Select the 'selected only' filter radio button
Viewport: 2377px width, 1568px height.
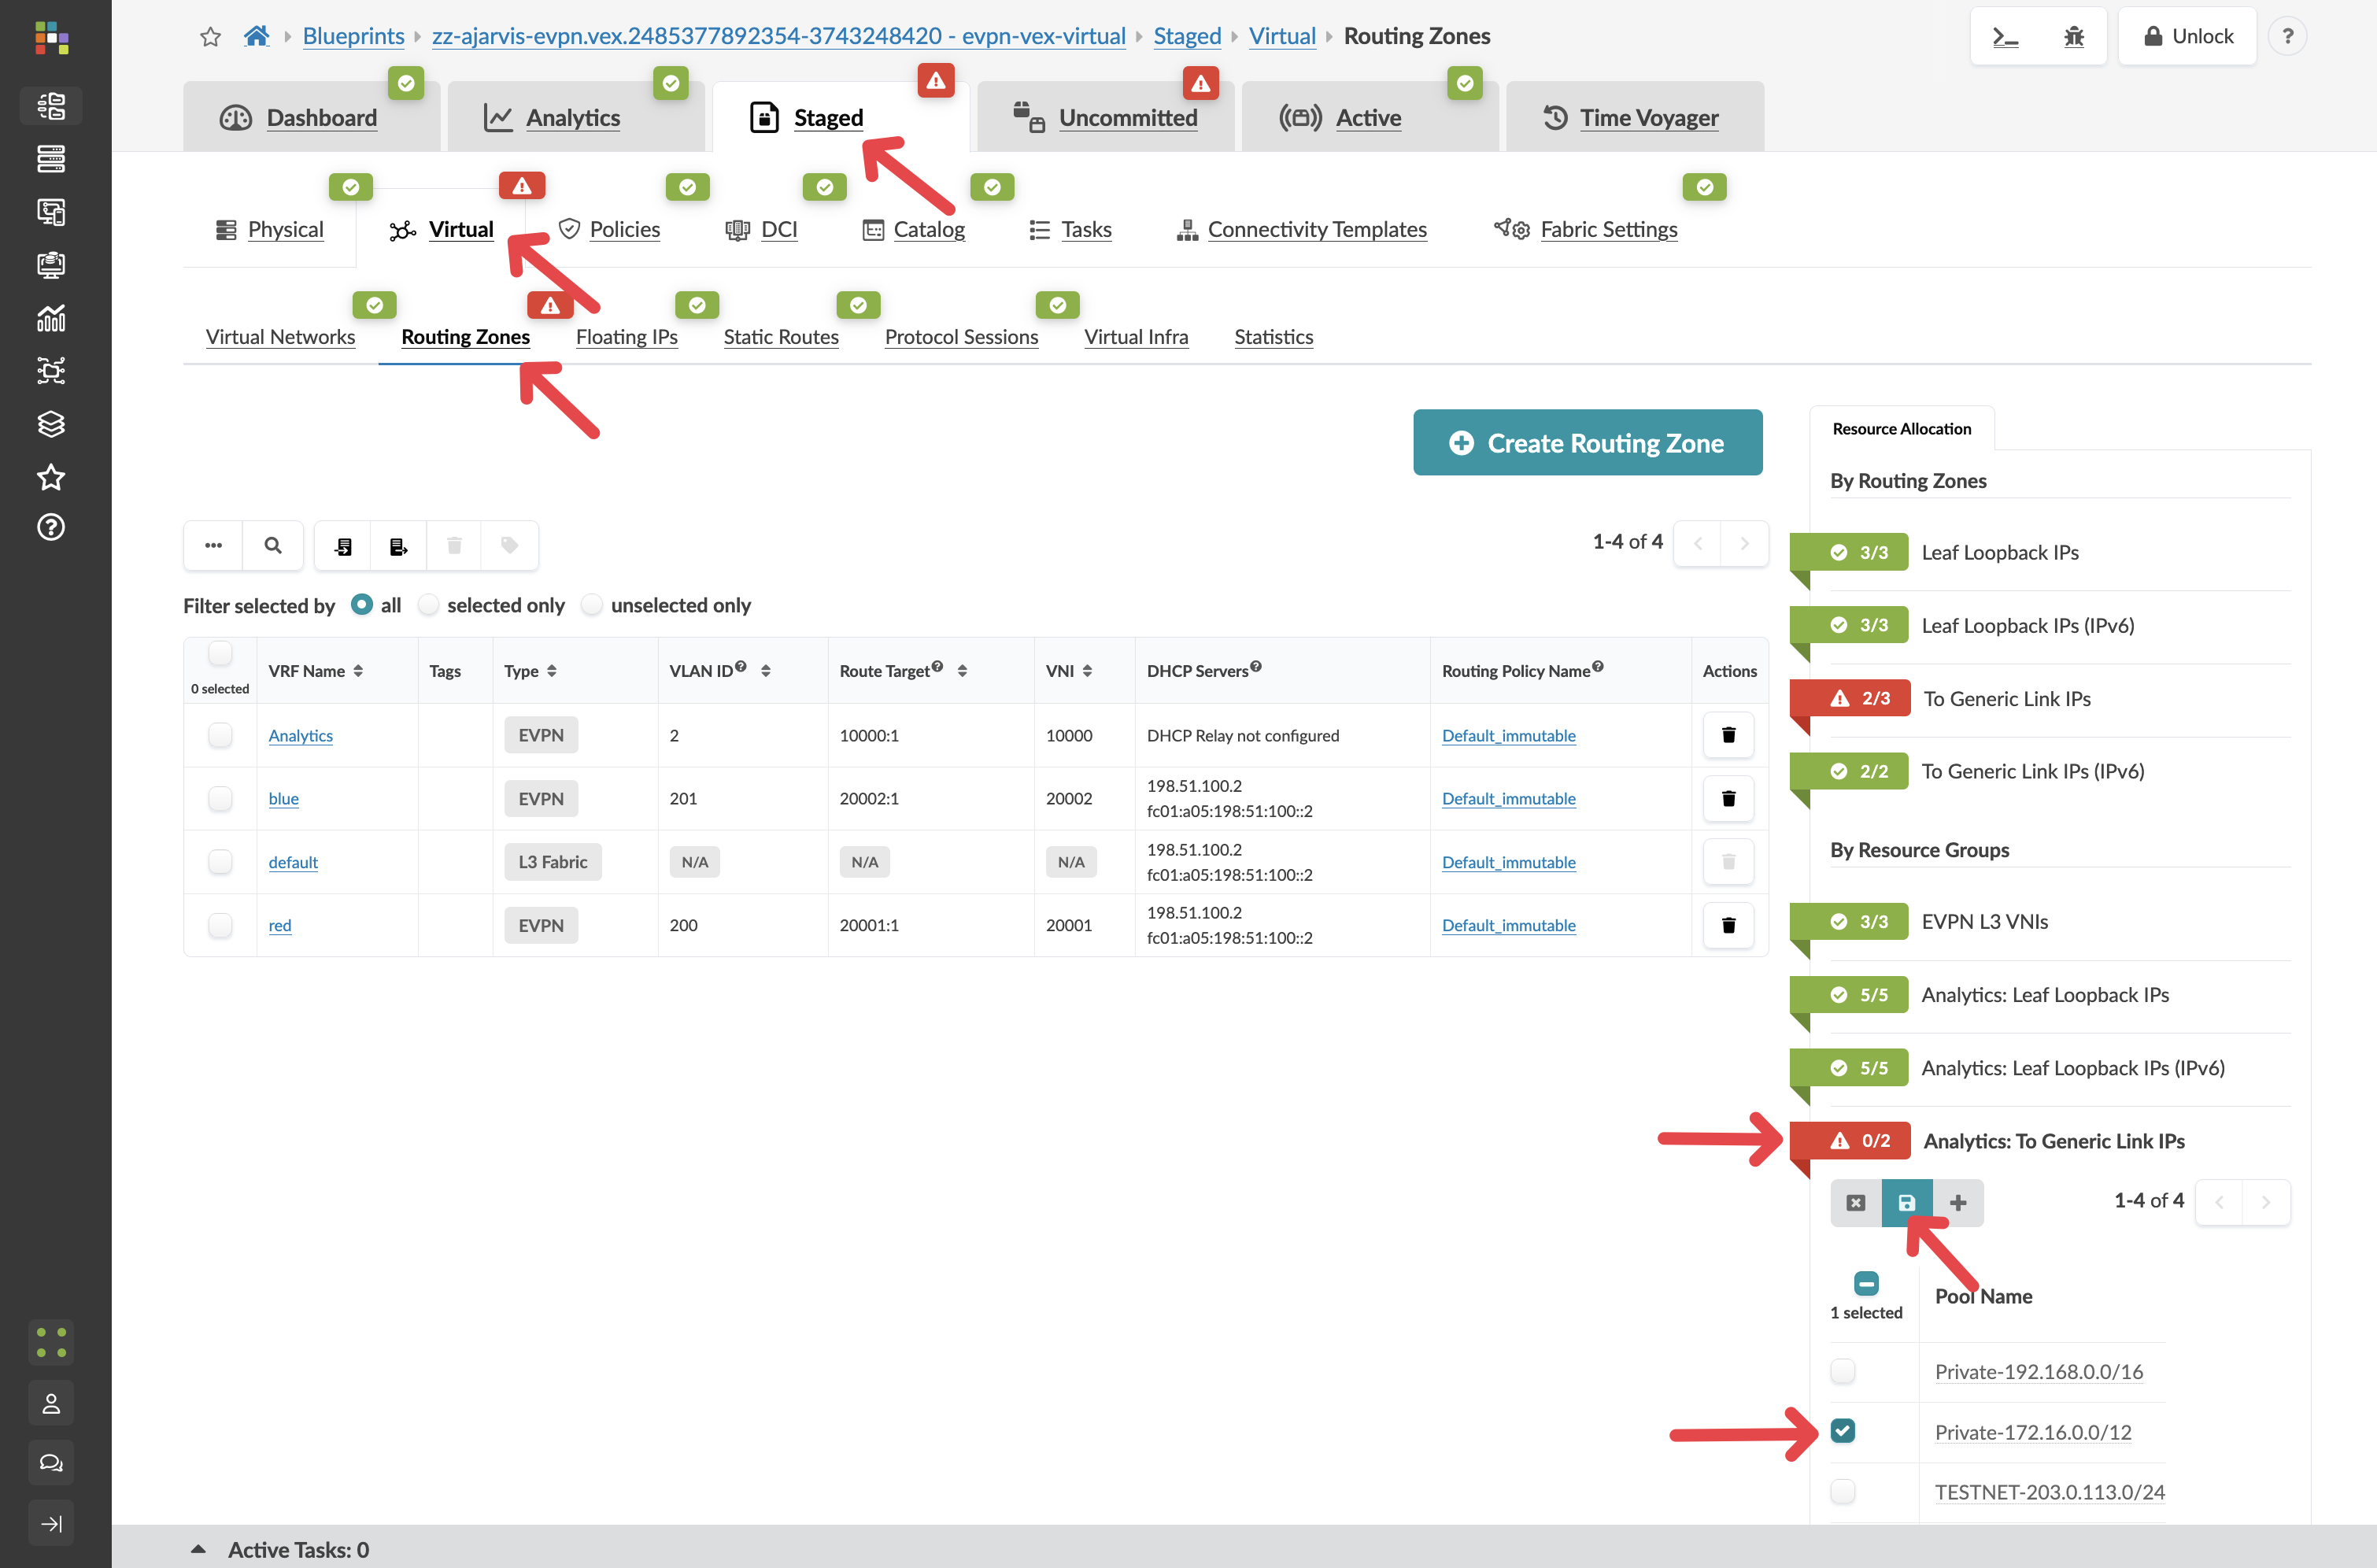tap(428, 605)
